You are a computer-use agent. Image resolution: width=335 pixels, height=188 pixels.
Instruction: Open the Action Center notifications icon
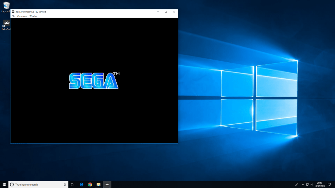point(329,185)
